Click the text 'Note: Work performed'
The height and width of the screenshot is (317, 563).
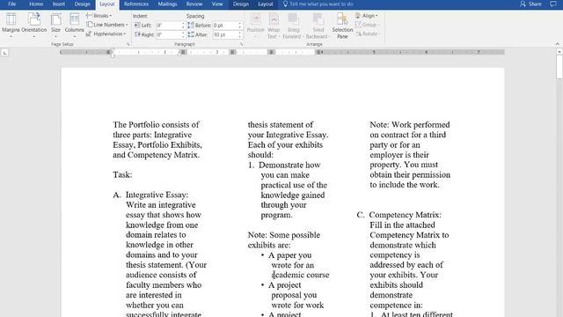[x=410, y=125]
